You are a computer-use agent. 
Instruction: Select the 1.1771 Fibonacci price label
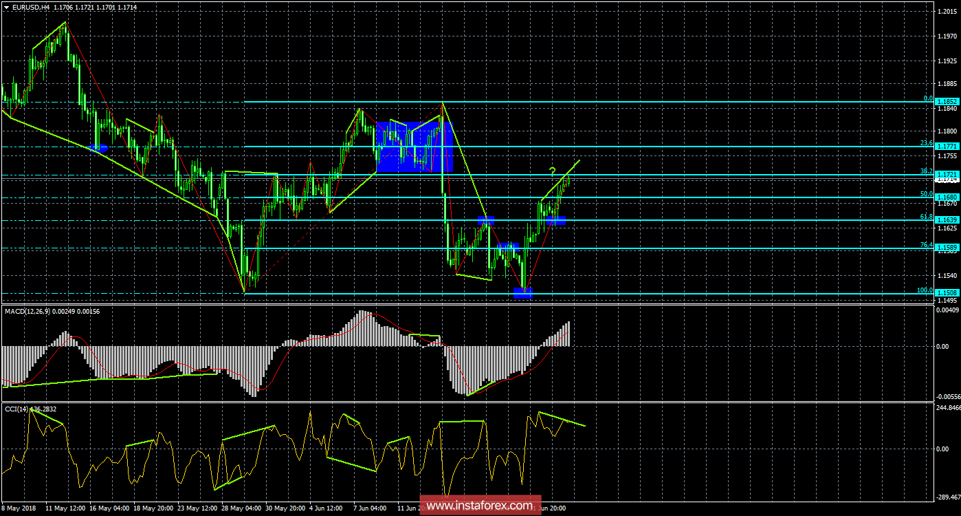[x=947, y=147]
